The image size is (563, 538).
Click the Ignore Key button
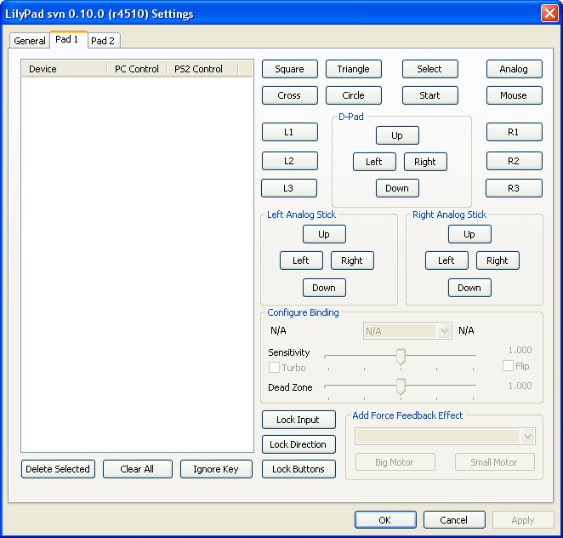pos(216,469)
